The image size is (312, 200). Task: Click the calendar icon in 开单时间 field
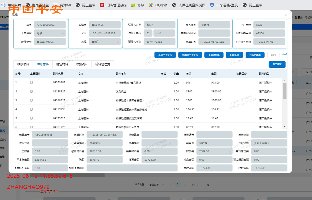coord(201,42)
